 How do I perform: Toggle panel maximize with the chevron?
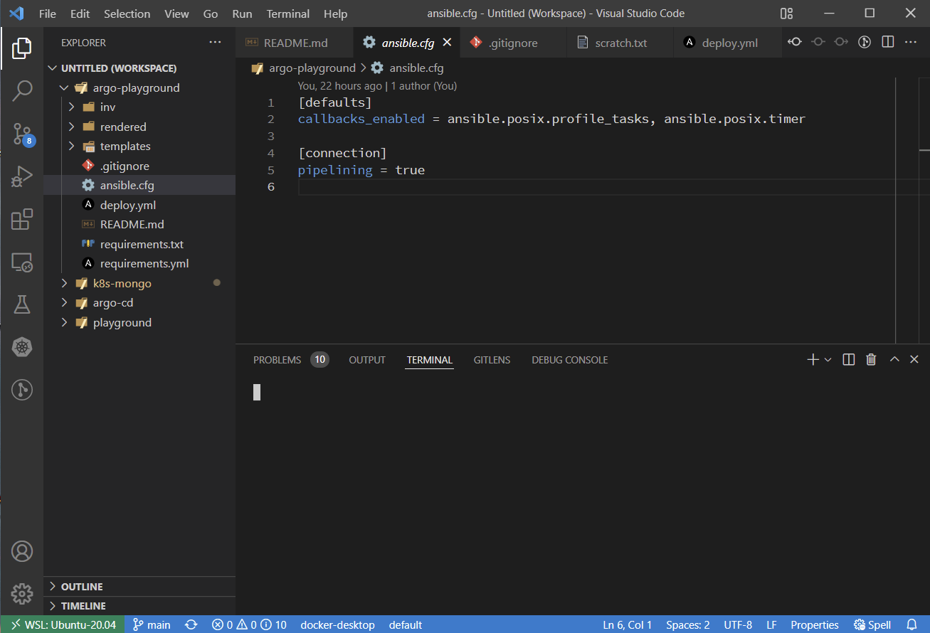894,359
